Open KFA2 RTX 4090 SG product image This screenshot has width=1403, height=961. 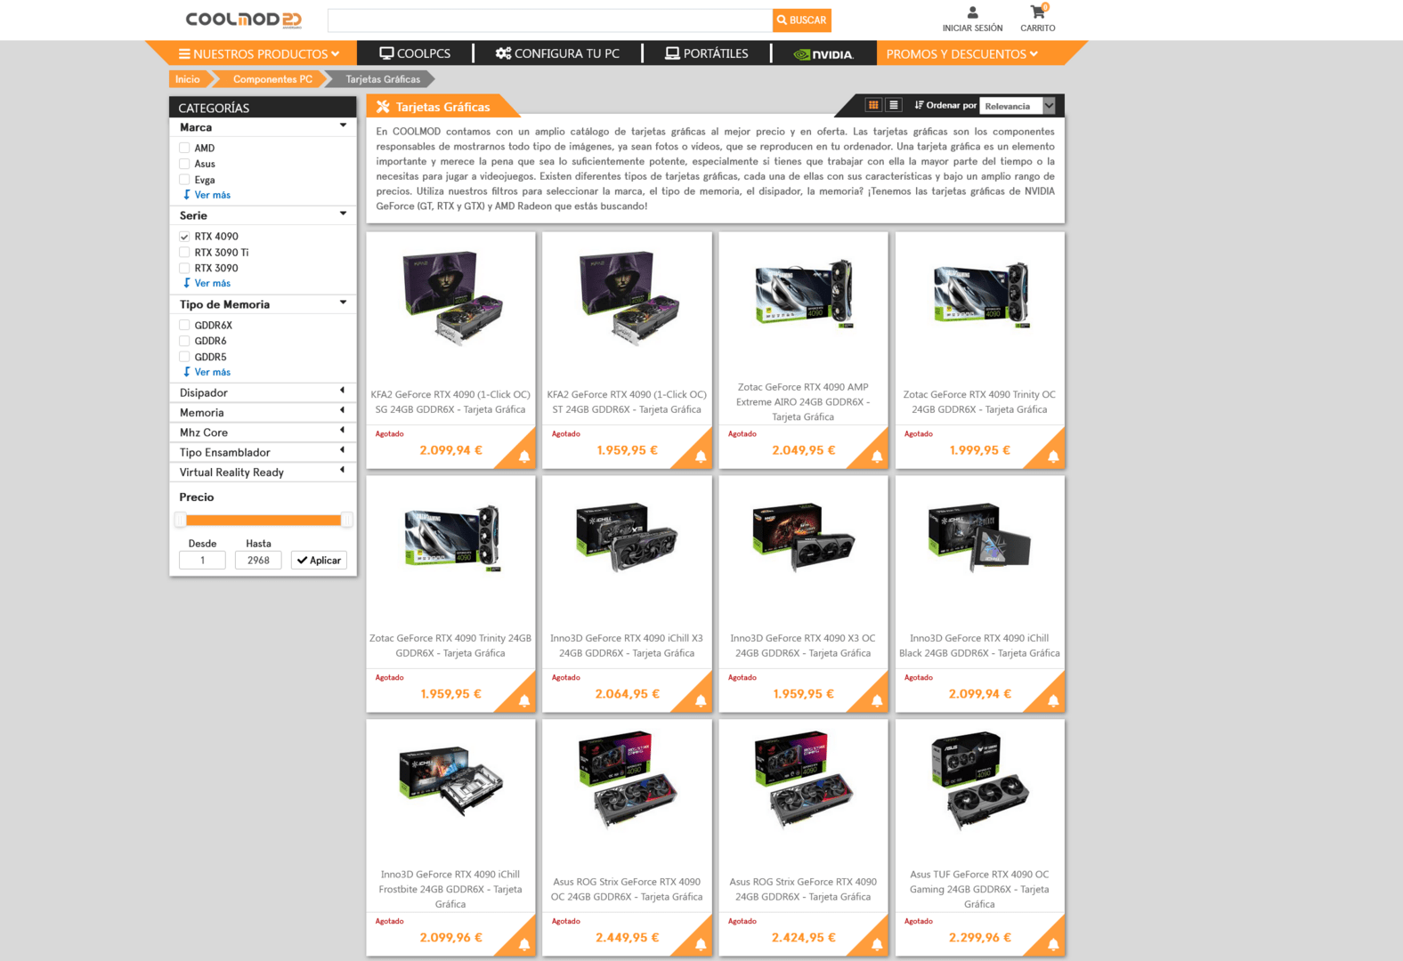pyautogui.click(x=450, y=296)
